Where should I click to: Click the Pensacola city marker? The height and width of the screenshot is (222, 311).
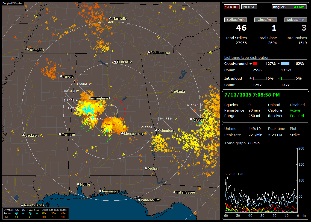point(100,191)
